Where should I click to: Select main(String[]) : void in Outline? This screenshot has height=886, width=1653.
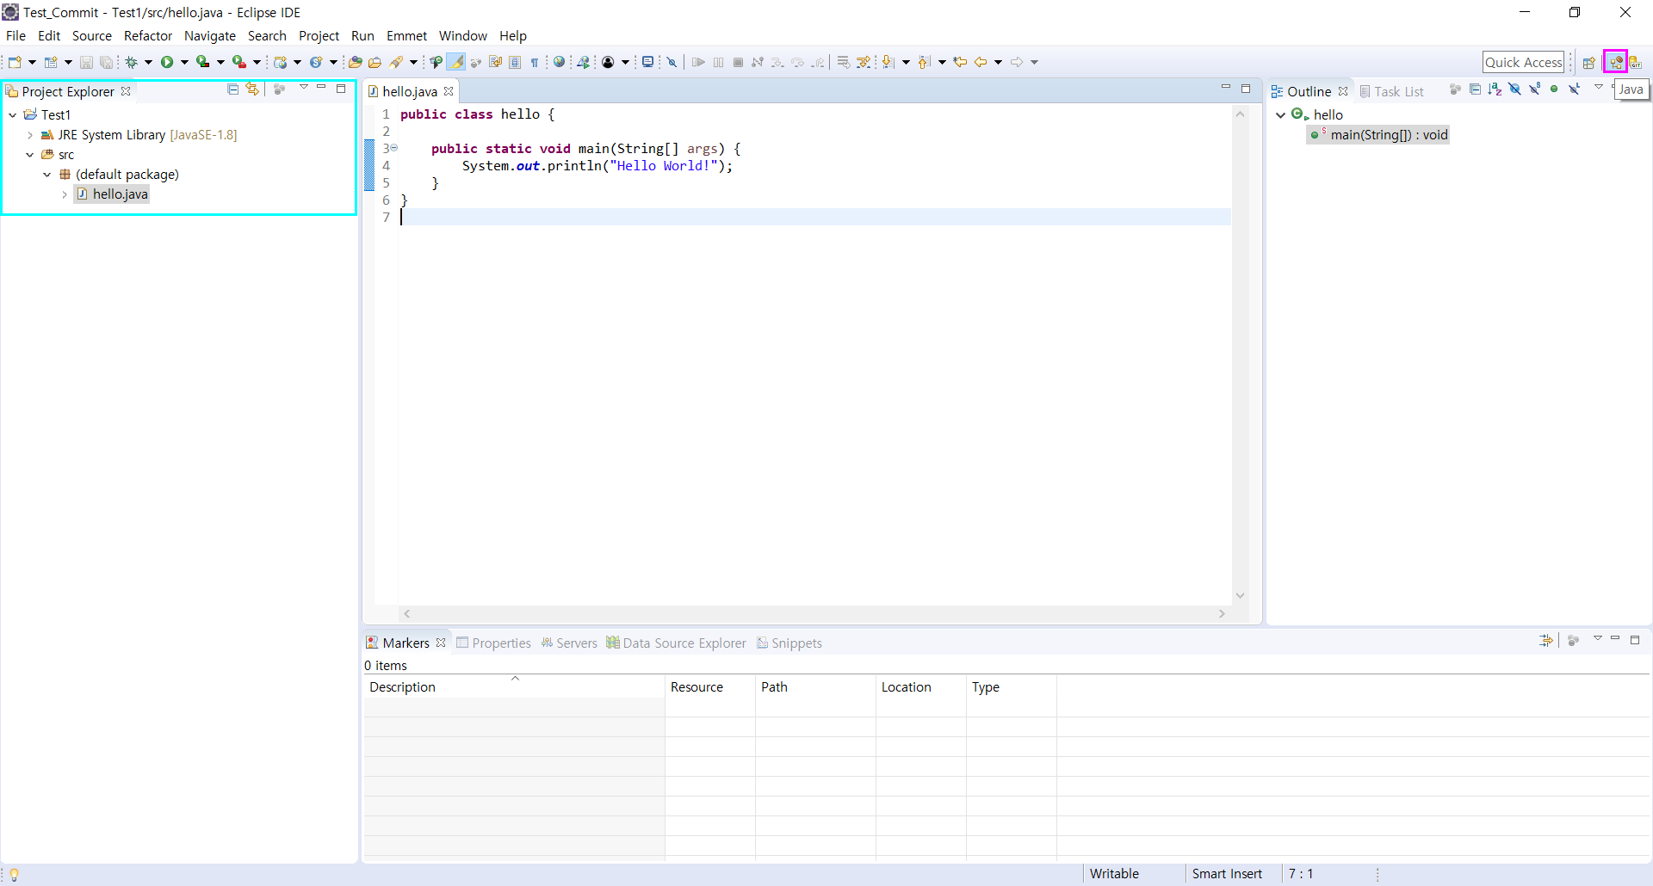click(1379, 135)
